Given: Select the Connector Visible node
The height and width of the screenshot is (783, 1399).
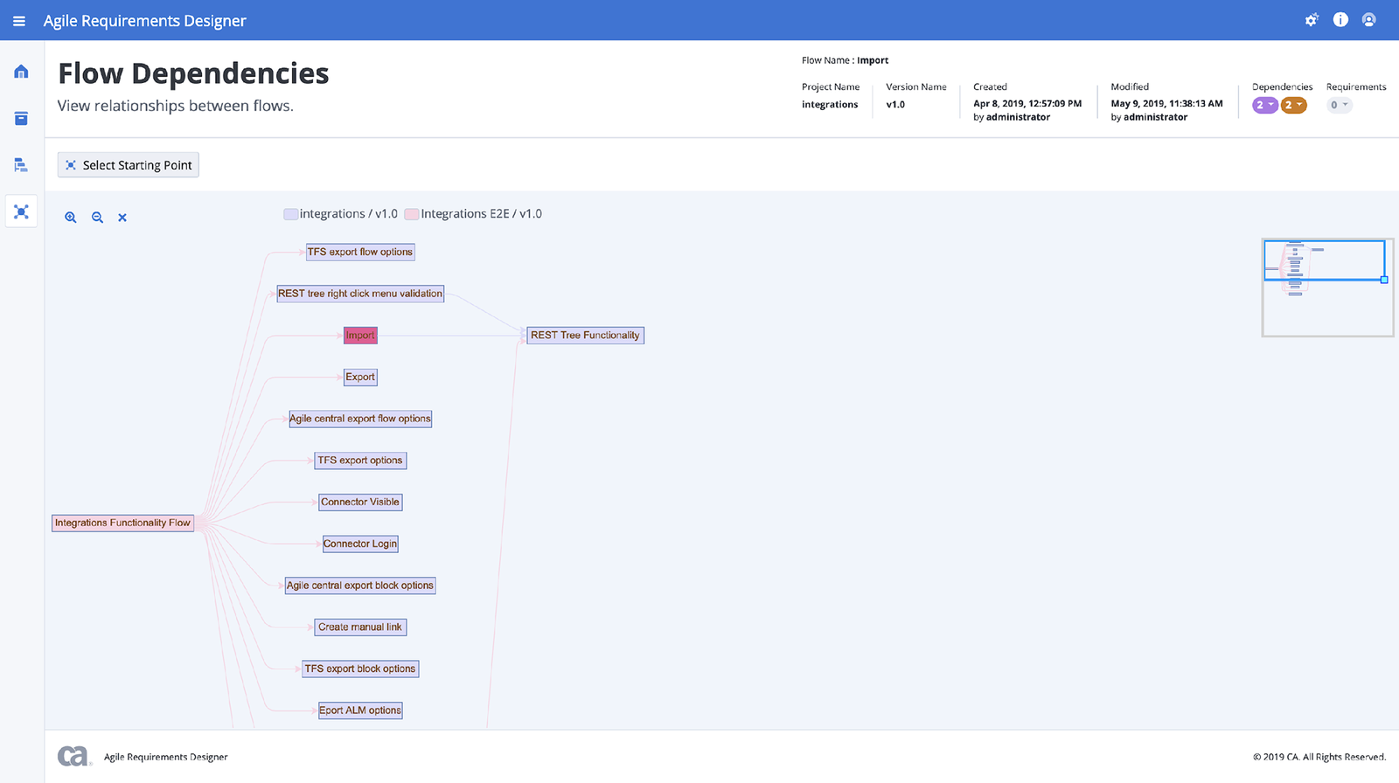Looking at the screenshot, I should coord(360,502).
